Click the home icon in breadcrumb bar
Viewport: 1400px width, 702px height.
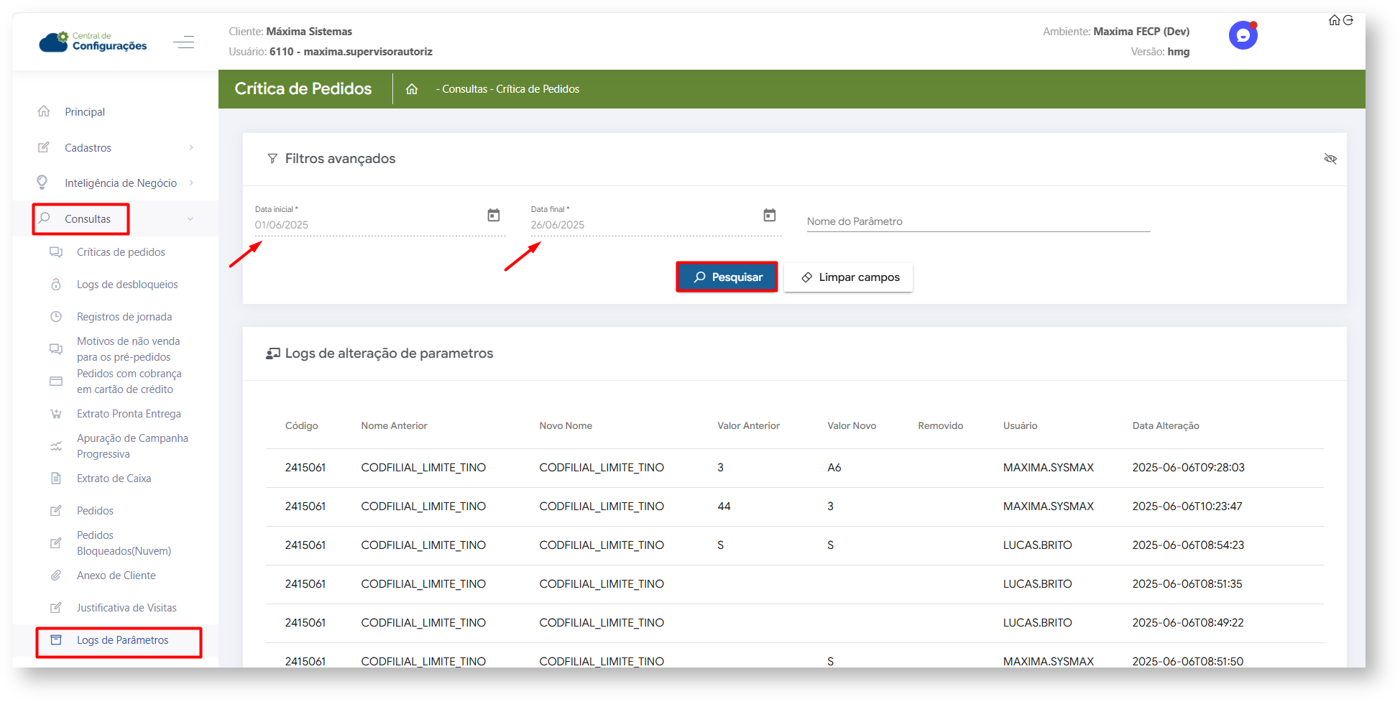point(412,89)
